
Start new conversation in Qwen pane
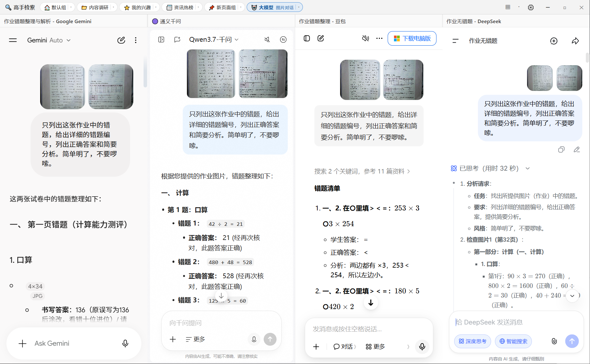(x=177, y=40)
